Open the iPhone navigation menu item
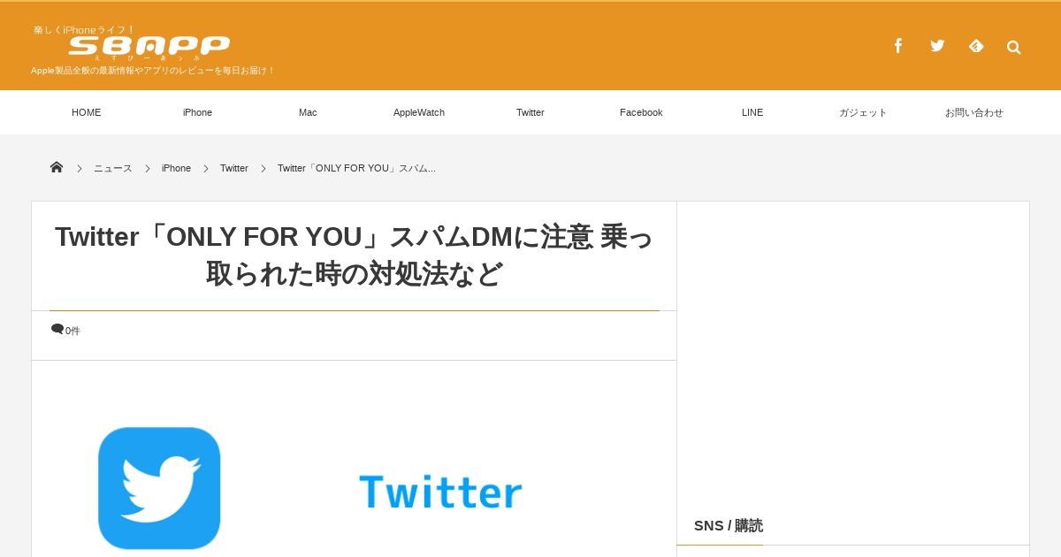 [197, 112]
